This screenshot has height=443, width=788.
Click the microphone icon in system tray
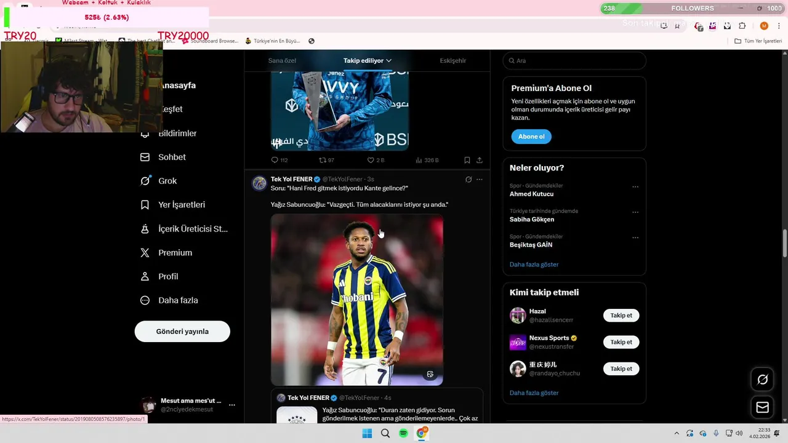click(x=715, y=433)
